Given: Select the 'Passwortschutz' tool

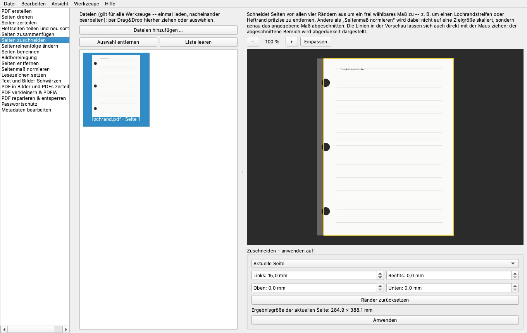Looking at the screenshot, I should click(35, 104).
